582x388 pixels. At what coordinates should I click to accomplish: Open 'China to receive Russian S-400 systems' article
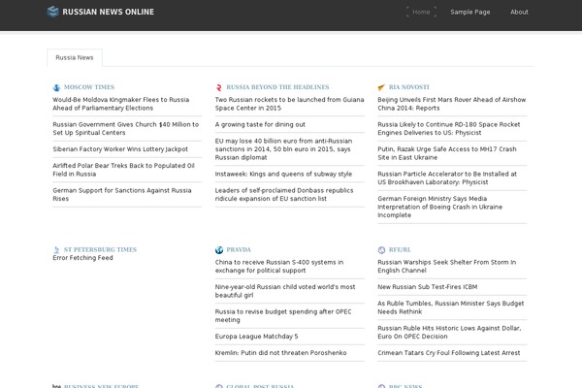tap(279, 266)
